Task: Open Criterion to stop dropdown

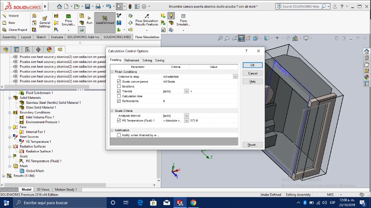Action: click(x=235, y=76)
